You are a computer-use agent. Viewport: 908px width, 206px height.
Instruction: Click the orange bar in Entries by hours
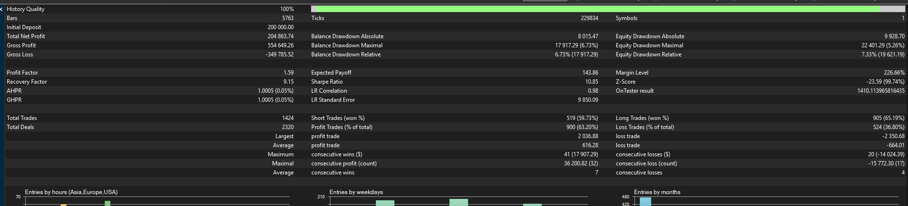coord(64,205)
